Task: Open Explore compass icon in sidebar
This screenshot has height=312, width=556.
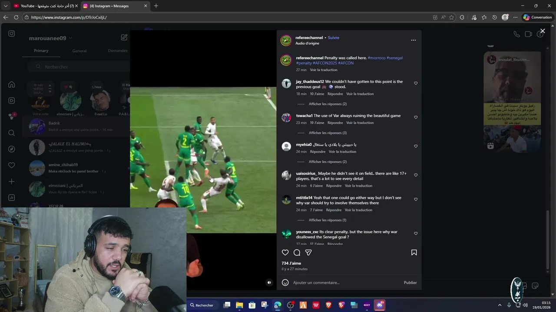Action: [12, 149]
